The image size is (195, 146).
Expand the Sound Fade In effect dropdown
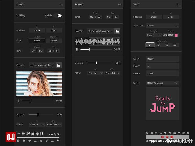95,73
